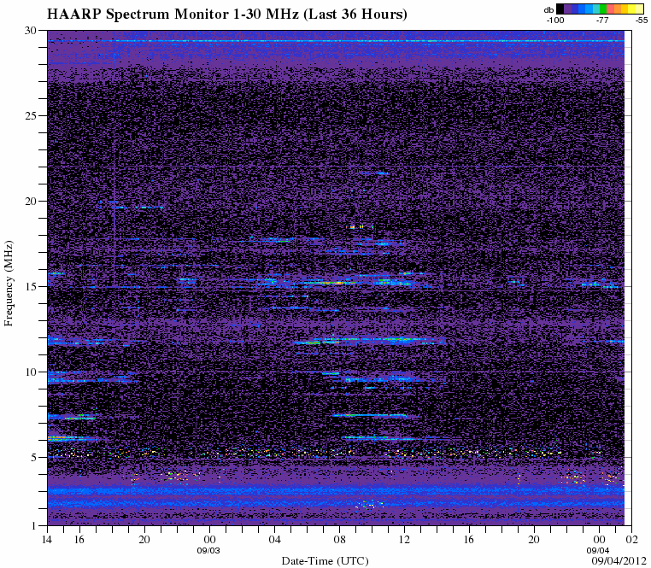651x568 pixels.
Task: Click the 25 MHz frequency tick label
Action: [31, 115]
